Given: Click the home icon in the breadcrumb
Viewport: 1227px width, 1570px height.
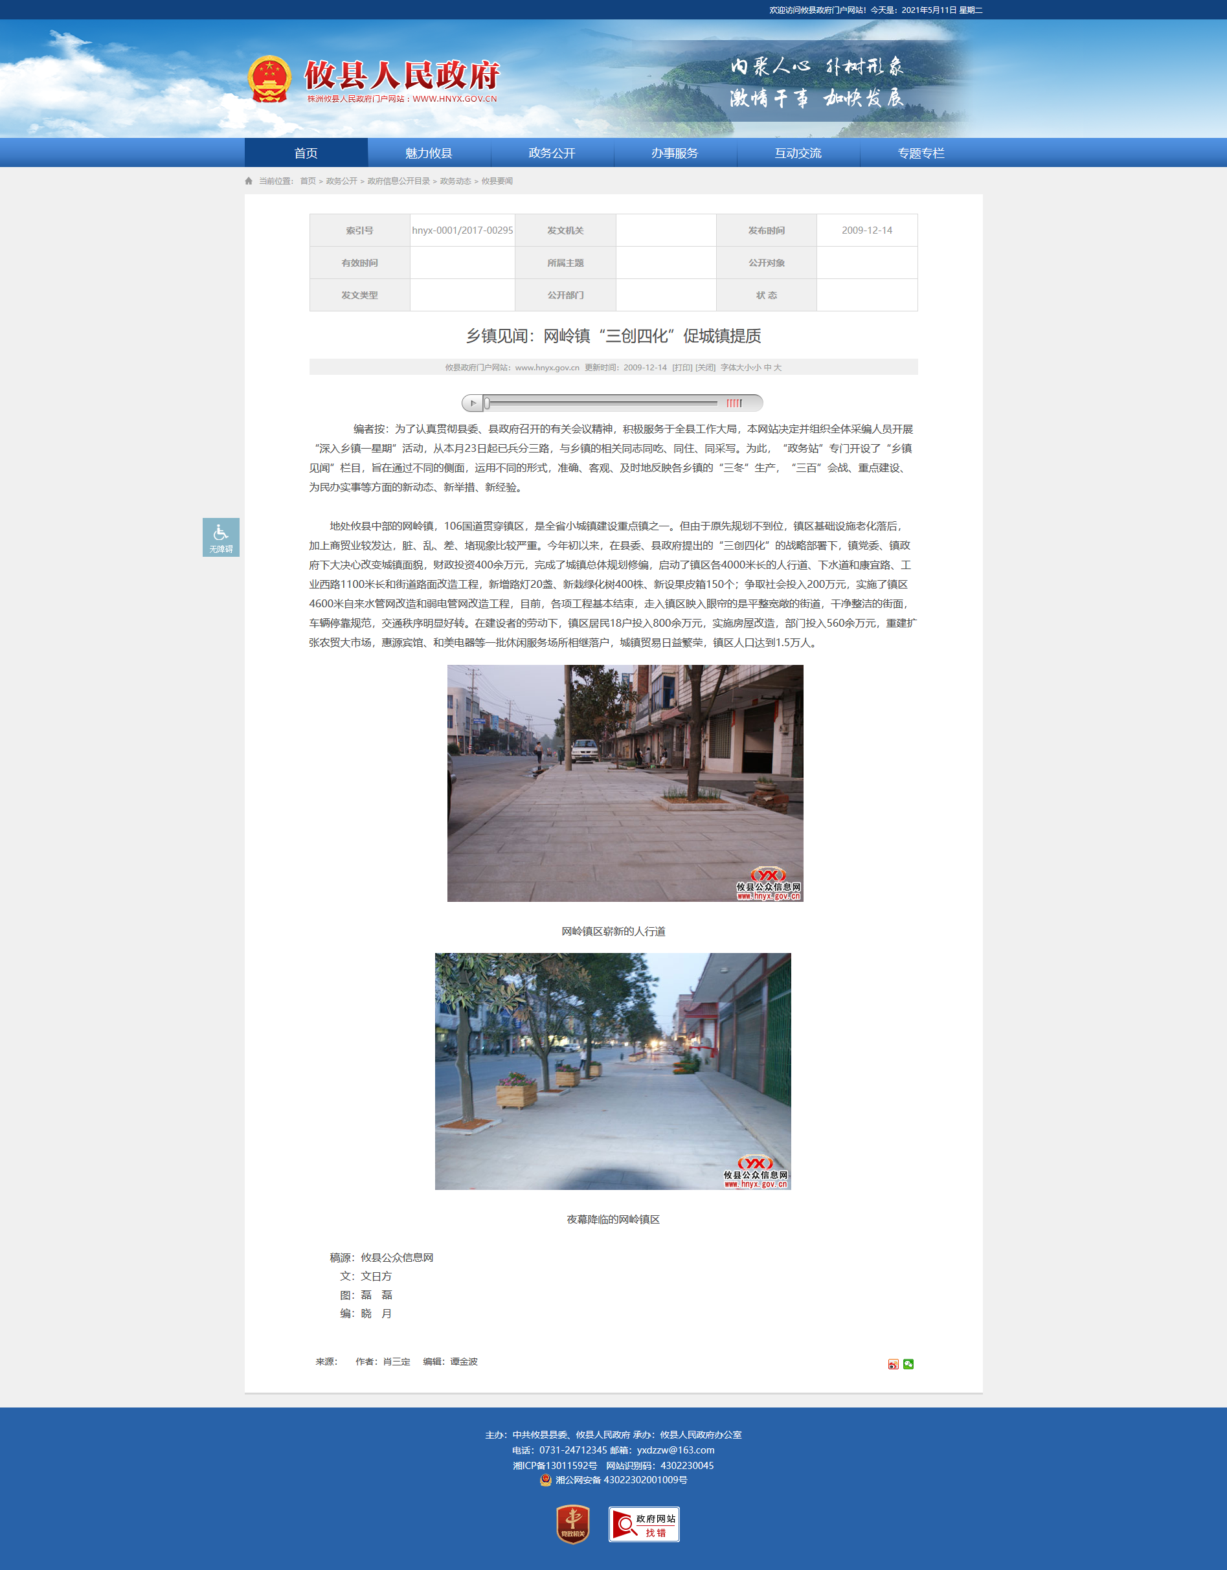Looking at the screenshot, I should [x=249, y=181].
